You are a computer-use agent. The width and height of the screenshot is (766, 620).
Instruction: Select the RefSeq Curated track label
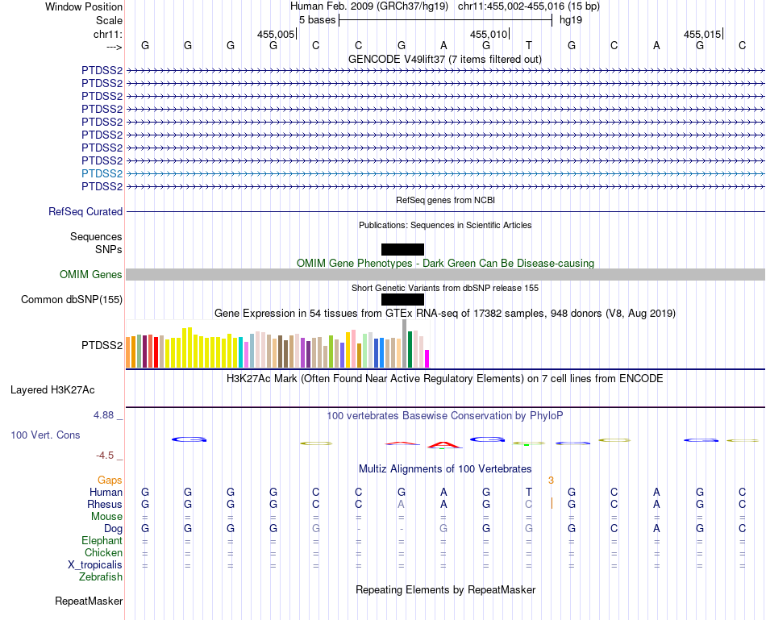(85, 211)
